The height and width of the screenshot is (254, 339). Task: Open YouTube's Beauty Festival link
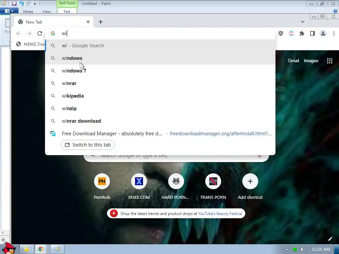pos(220,214)
